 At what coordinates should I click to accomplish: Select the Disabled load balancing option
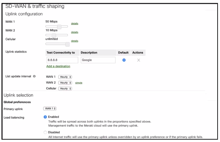click(45, 132)
